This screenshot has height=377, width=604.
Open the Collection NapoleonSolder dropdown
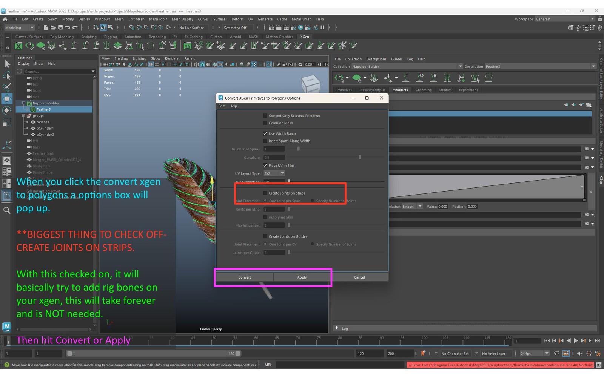click(x=407, y=67)
